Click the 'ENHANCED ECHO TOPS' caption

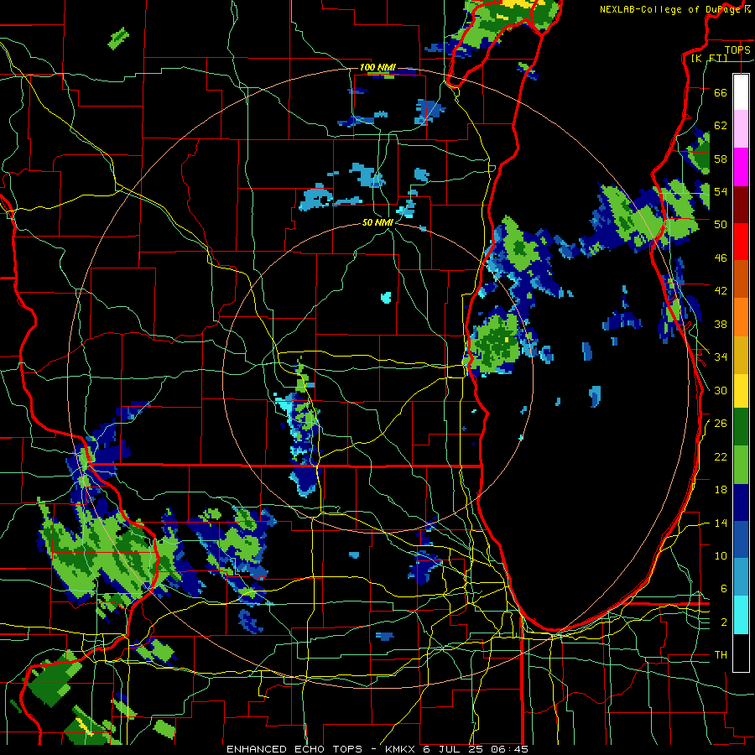click(294, 749)
